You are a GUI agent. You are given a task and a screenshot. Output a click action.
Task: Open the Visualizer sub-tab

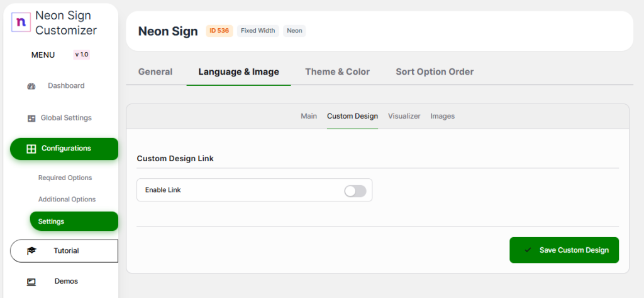tap(404, 116)
